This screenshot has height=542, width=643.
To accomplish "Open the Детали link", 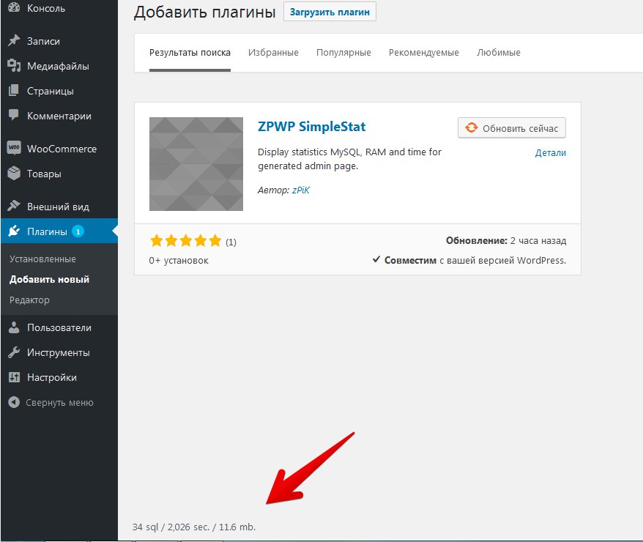I will pyautogui.click(x=550, y=152).
